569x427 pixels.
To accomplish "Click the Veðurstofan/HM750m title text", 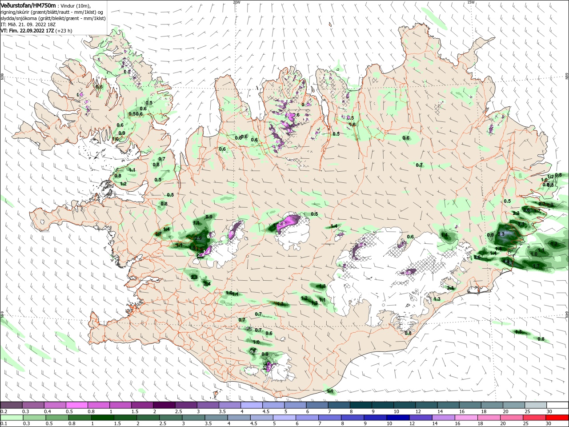I will pyautogui.click(x=28, y=5).
